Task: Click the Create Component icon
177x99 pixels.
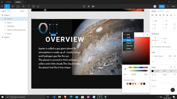Action: [x=88, y=7]
